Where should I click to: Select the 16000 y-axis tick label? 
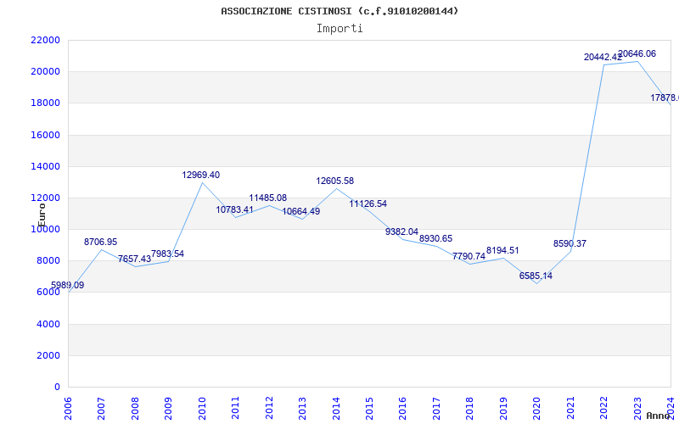pos(45,135)
